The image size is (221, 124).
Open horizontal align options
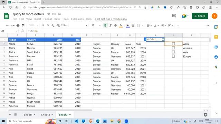[149, 25]
